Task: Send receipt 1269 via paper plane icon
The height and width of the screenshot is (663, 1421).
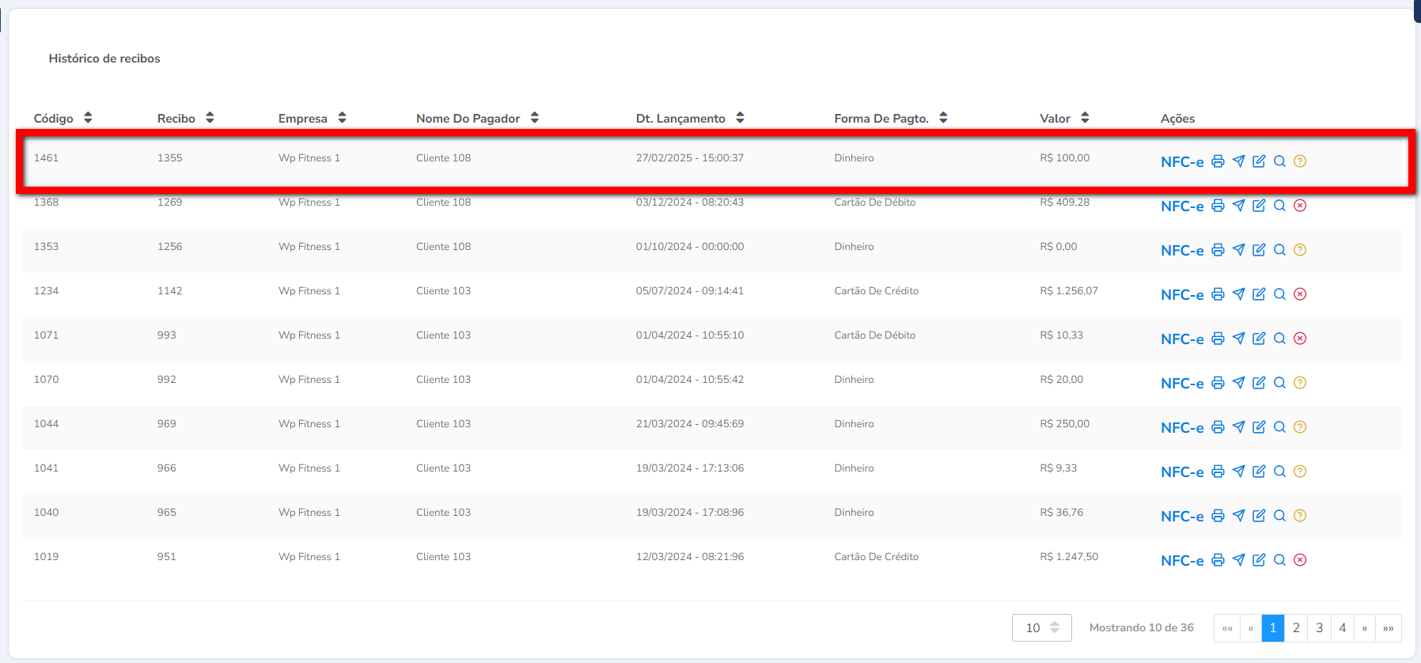Action: point(1238,206)
